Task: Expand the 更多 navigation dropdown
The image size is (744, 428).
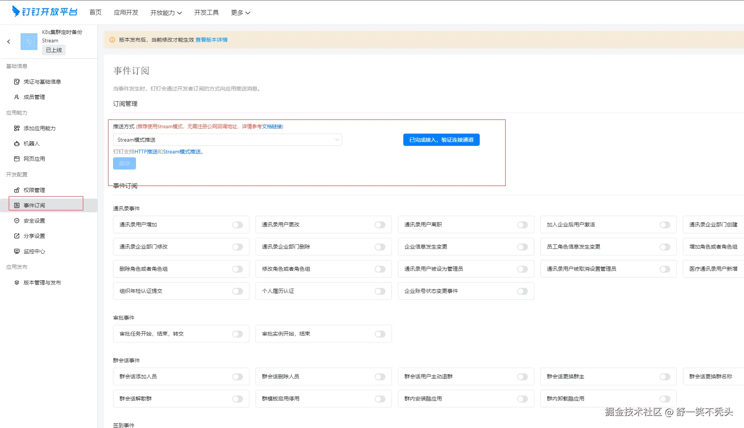Action: 240,13
